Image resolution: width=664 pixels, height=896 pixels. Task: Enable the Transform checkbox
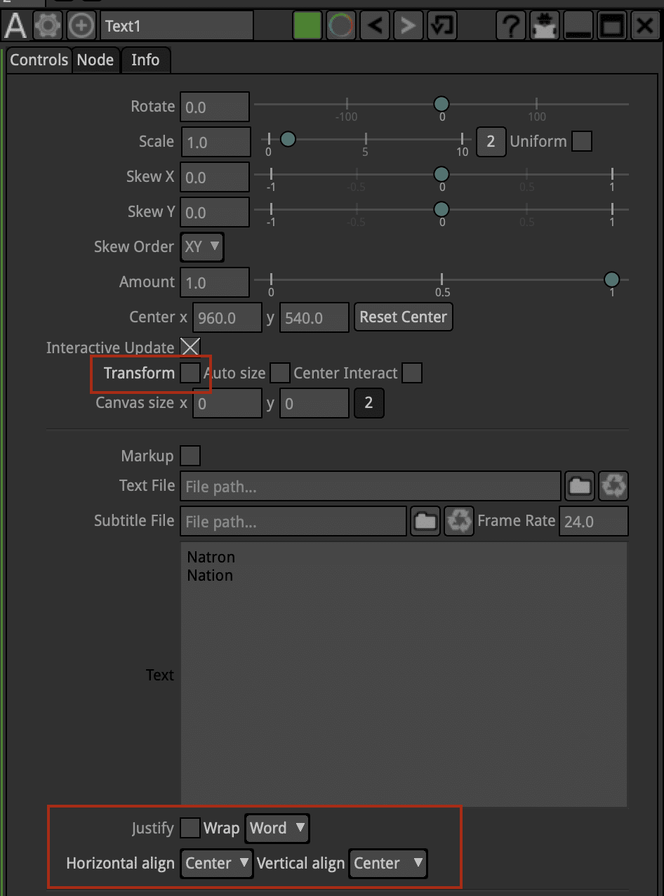[190, 373]
